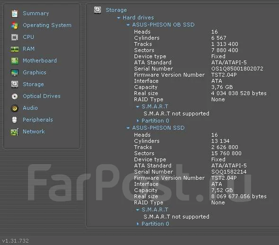The width and height of the screenshot is (279, 245).
Task: Click the Motherboard icon in sidebar
Action: click(x=15, y=61)
